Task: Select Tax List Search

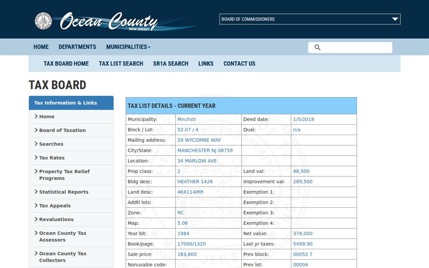Action: (121, 64)
